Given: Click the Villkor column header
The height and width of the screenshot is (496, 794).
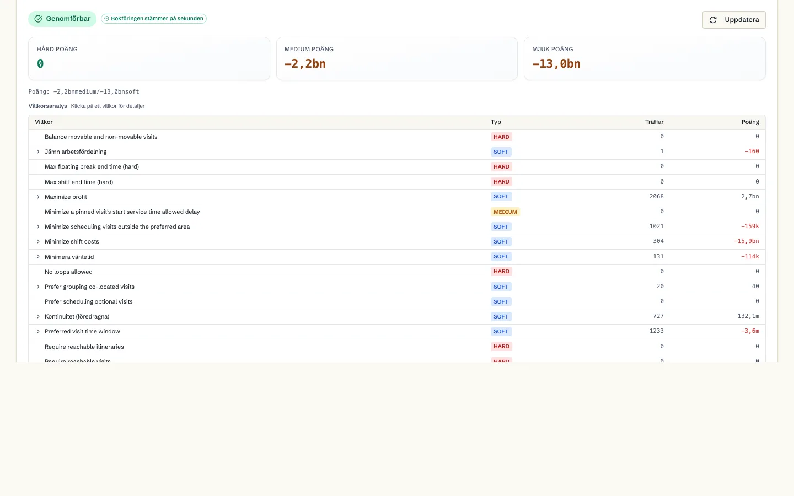Looking at the screenshot, I should 44,122.
